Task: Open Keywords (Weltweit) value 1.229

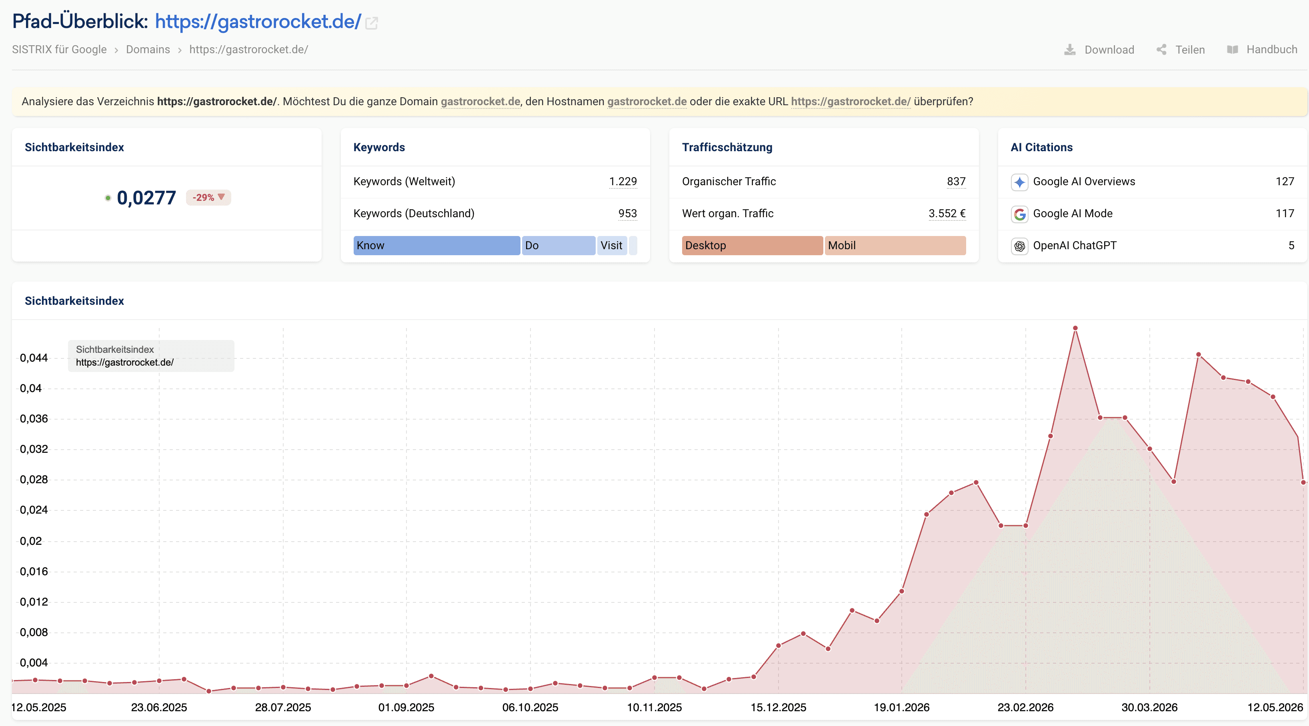Action: [623, 181]
